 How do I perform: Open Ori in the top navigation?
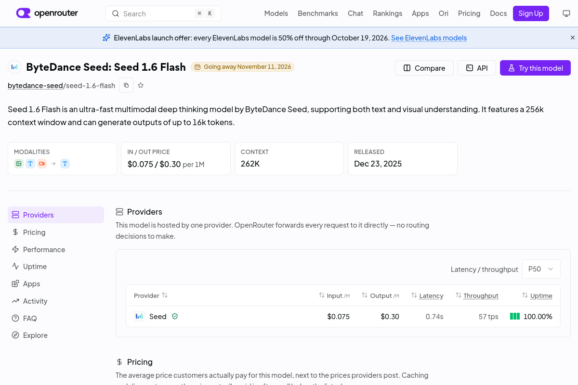tap(443, 13)
